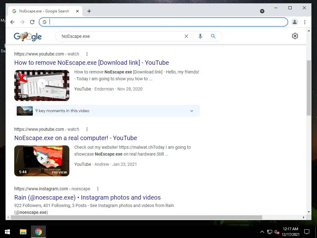Image resolution: width=317 pixels, height=238 pixels.
Task: Open the options menu next to the instagram.com result URL
Action: 98,189
